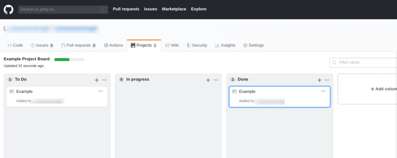397x158 pixels.
Task: Open Done column options menu
Action: (327, 80)
